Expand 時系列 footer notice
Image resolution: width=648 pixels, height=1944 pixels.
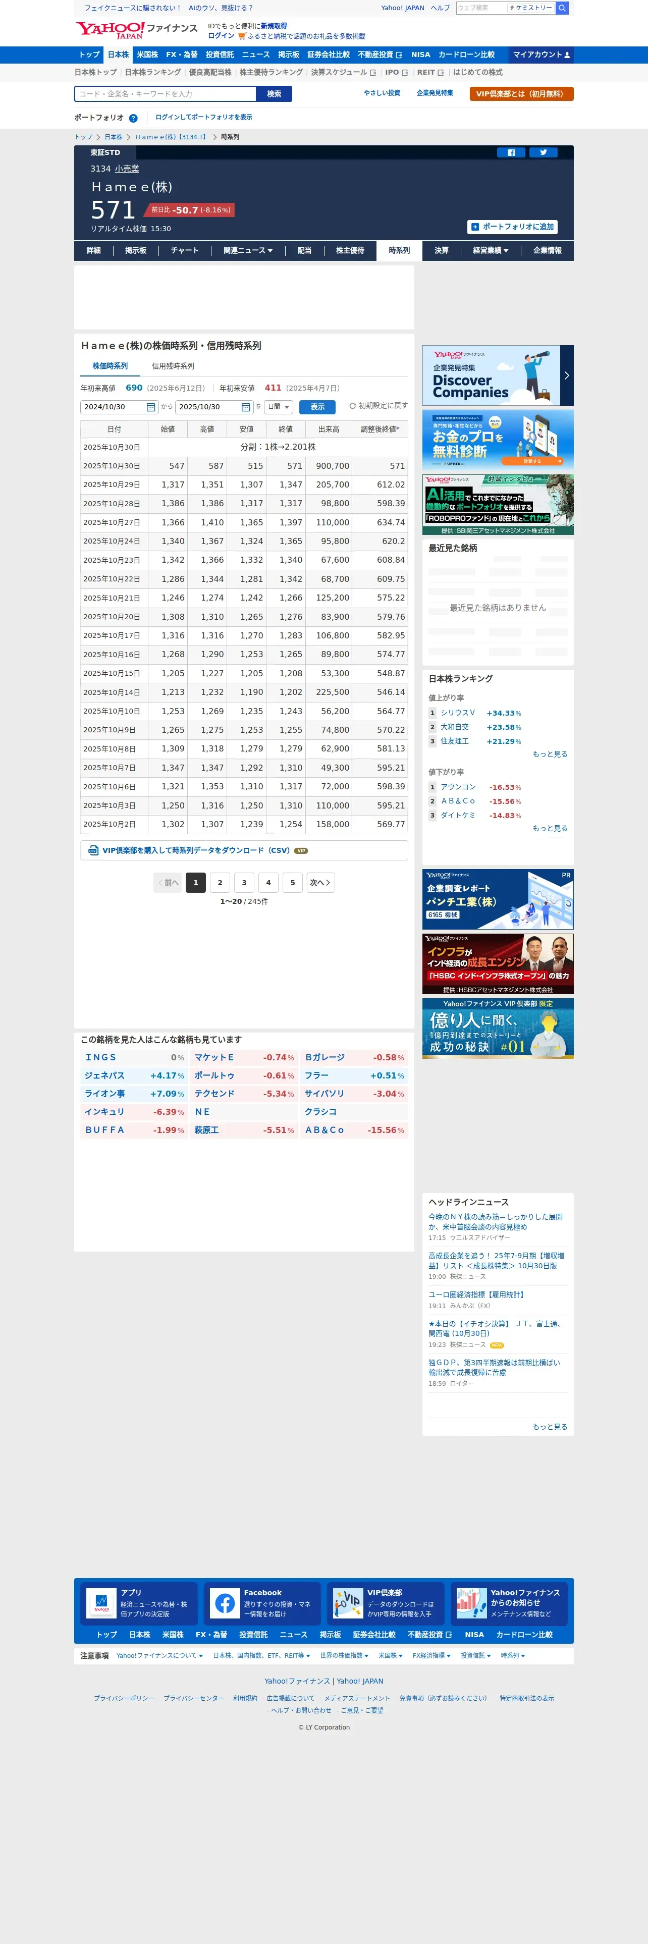pos(513,1656)
